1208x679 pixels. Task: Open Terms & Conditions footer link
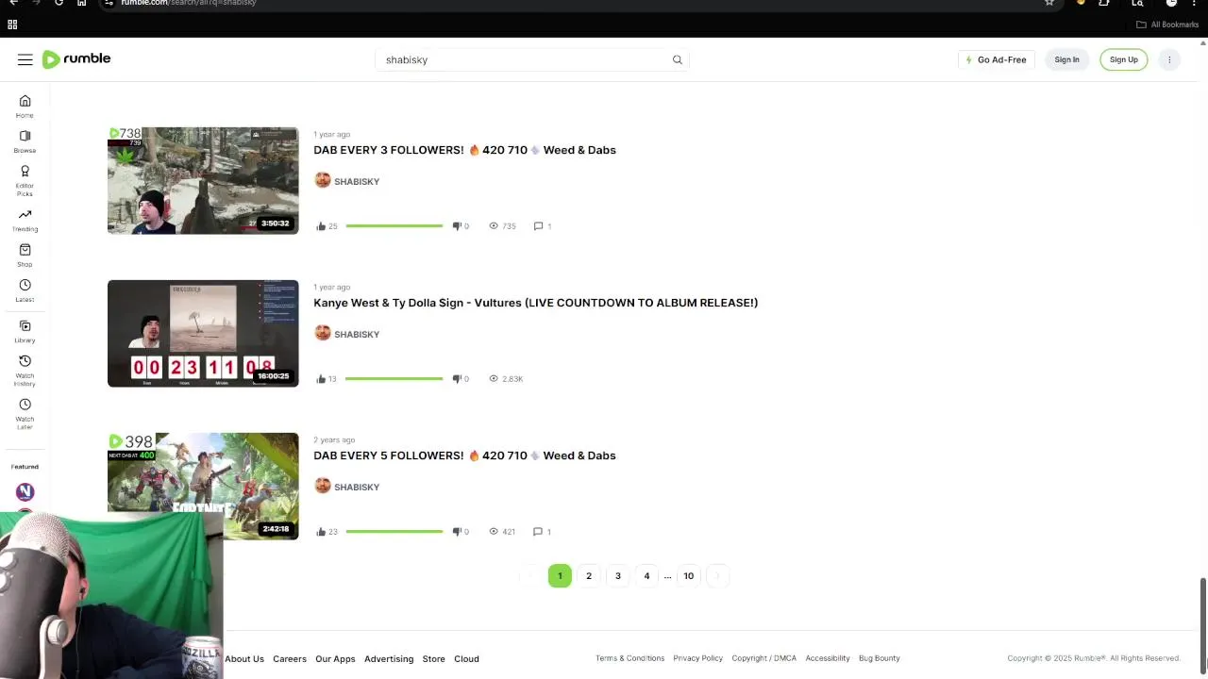629,658
